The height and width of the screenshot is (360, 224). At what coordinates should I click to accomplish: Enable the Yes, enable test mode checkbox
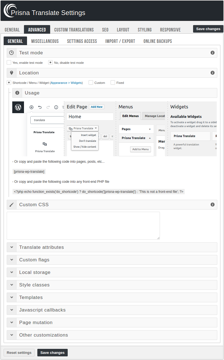9,62
